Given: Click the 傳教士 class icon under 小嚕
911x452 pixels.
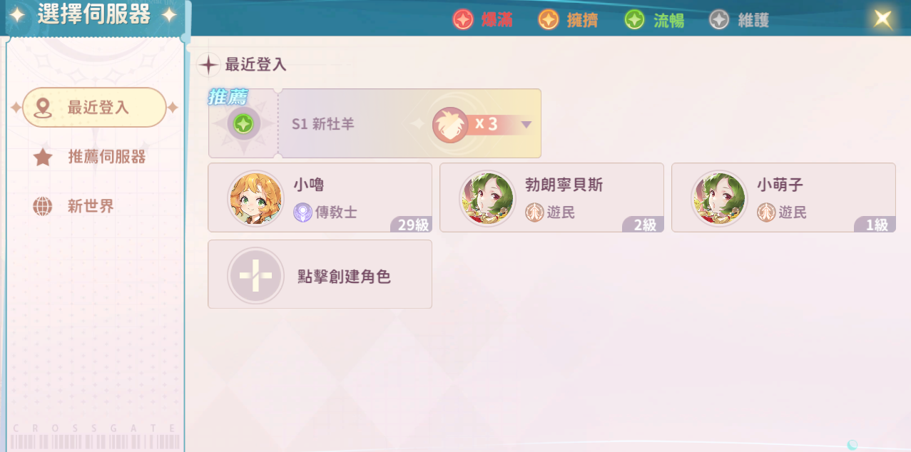Looking at the screenshot, I should pos(302,212).
